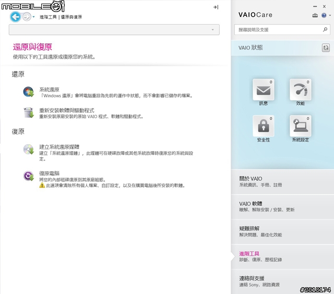
Task: Expand the address bar dropdown
Action: (x=212, y=30)
